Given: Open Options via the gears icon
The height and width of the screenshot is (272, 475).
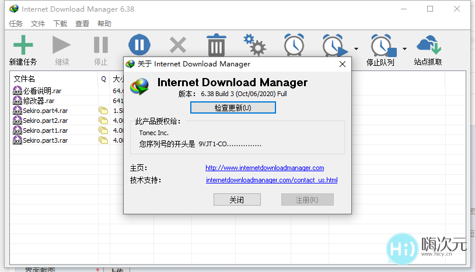Looking at the screenshot, I should click(x=254, y=45).
